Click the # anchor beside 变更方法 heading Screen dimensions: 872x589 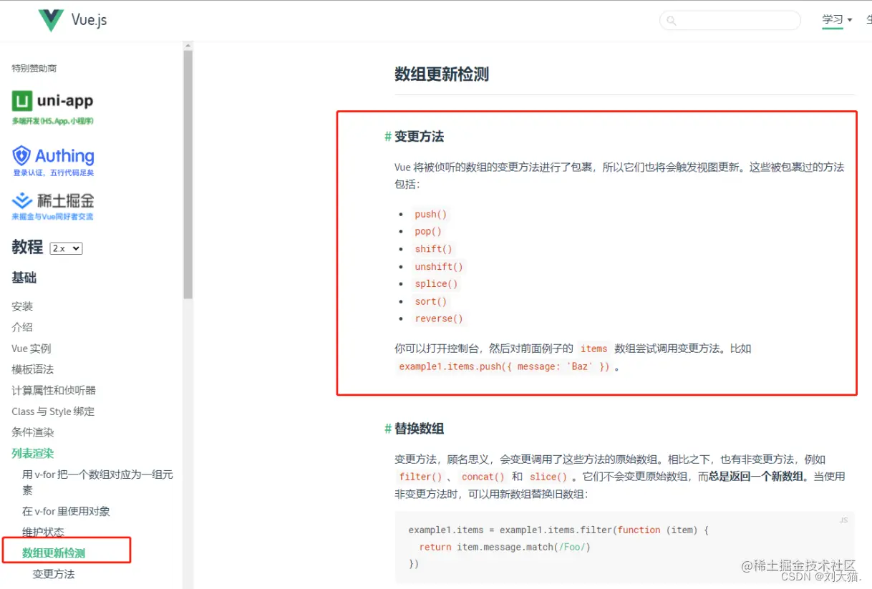click(x=387, y=136)
